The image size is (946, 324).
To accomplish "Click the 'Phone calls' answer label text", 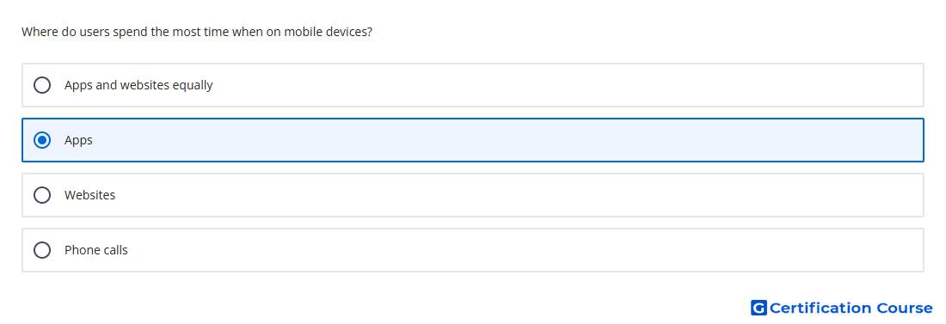I will 96,250.
